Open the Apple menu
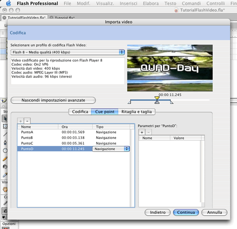Screen dimensions: 237x229 coord(8,3)
